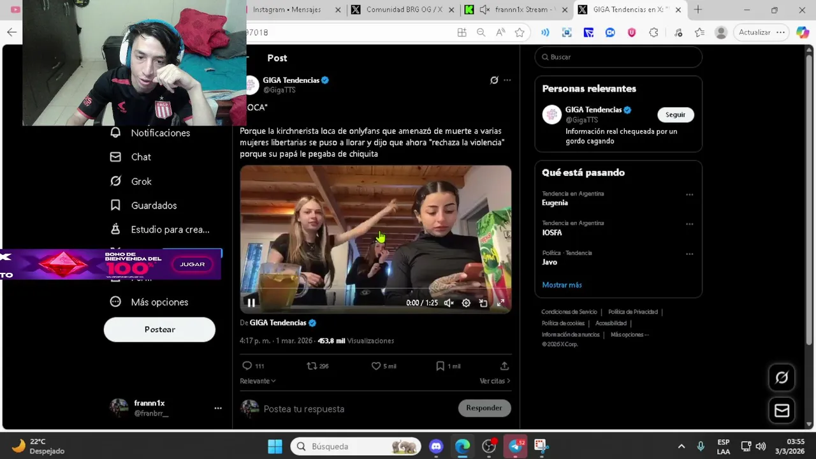Enable picture-in-picture for the video

click(x=483, y=303)
